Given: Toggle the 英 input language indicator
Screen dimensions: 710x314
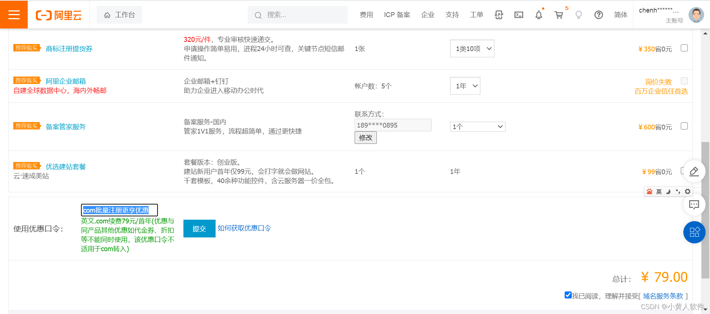Looking at the screenshot, I should pos(659,192).
